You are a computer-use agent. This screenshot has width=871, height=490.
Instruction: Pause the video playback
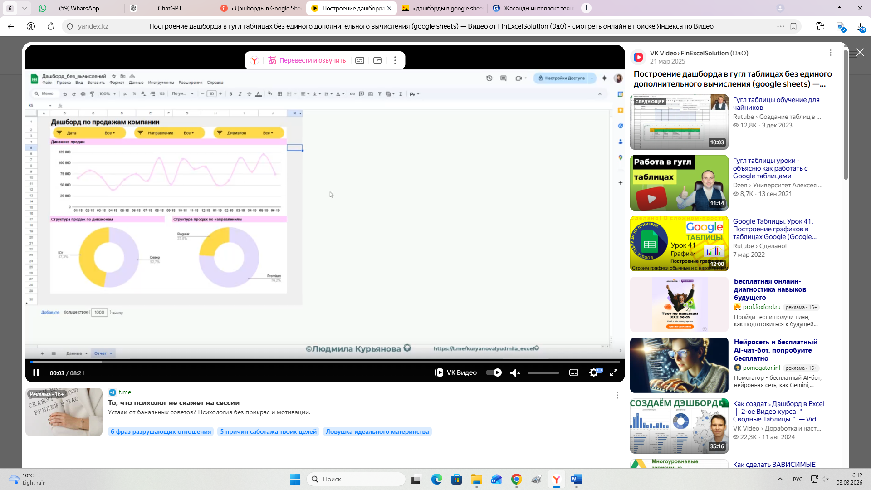click(x=36, y=373)
